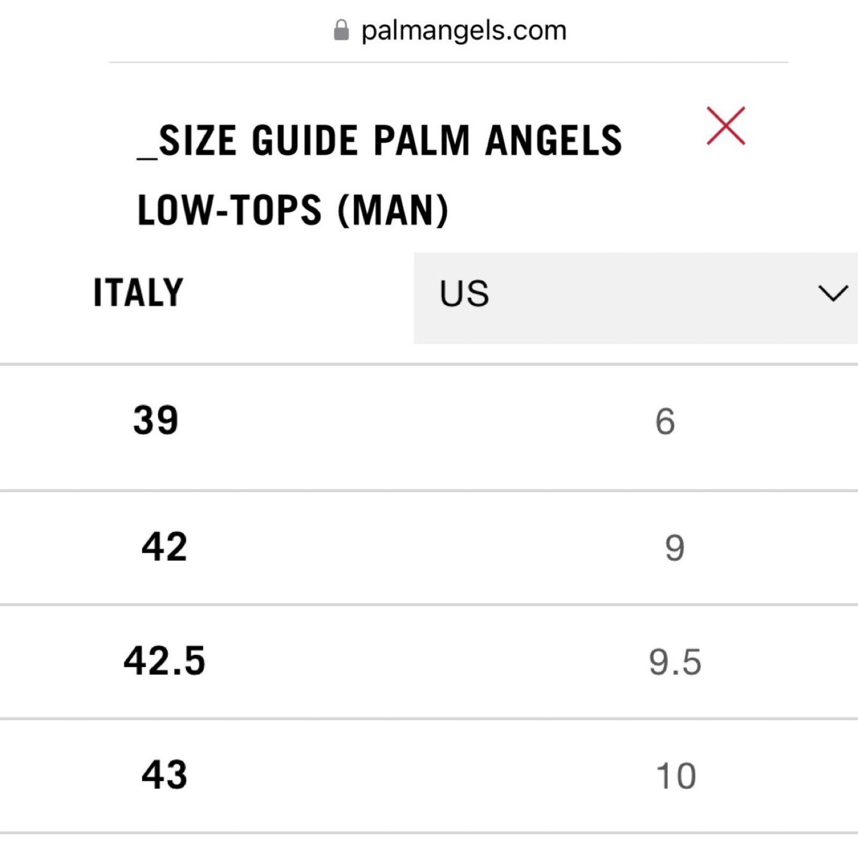Open the US size region dropdown
This screenshot has width=858, height=858.
coord(636,298)
